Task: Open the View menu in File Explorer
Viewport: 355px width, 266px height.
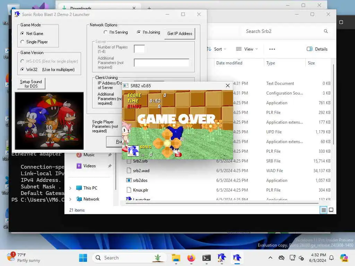Action: 246,49
